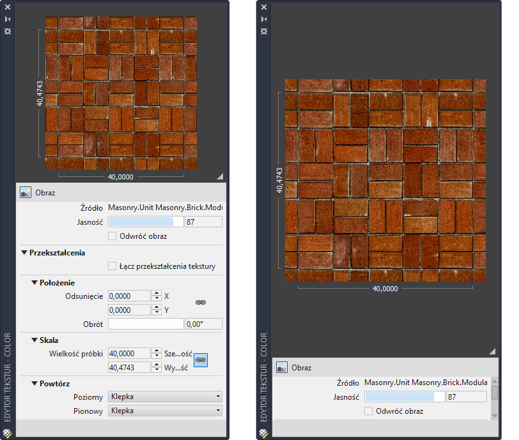The height and width of the screenshot is (440, 519).
Task: Click the Jasność slider in left panel
Action: [145, 222]
